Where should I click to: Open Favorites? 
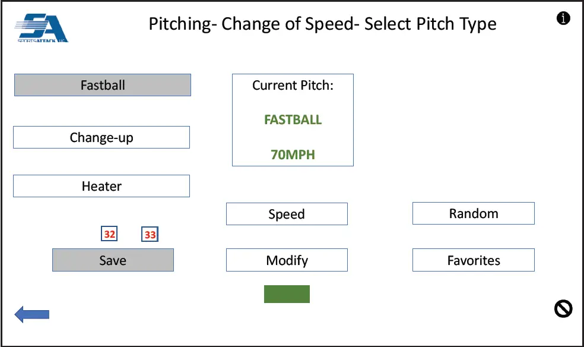click(474, 260)
